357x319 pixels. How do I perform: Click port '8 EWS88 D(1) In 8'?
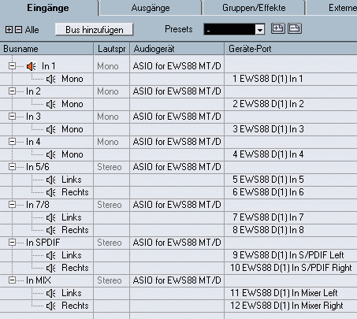pos(268,230)
